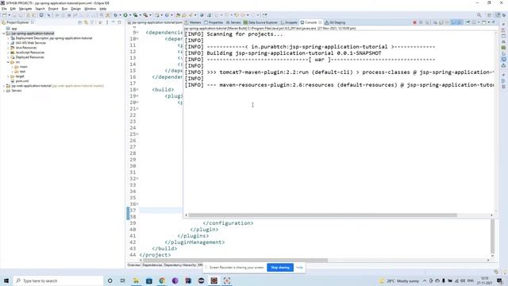Open the Edit menu
This screenshot has width=508, height=286.
click(x=13, y=9)
